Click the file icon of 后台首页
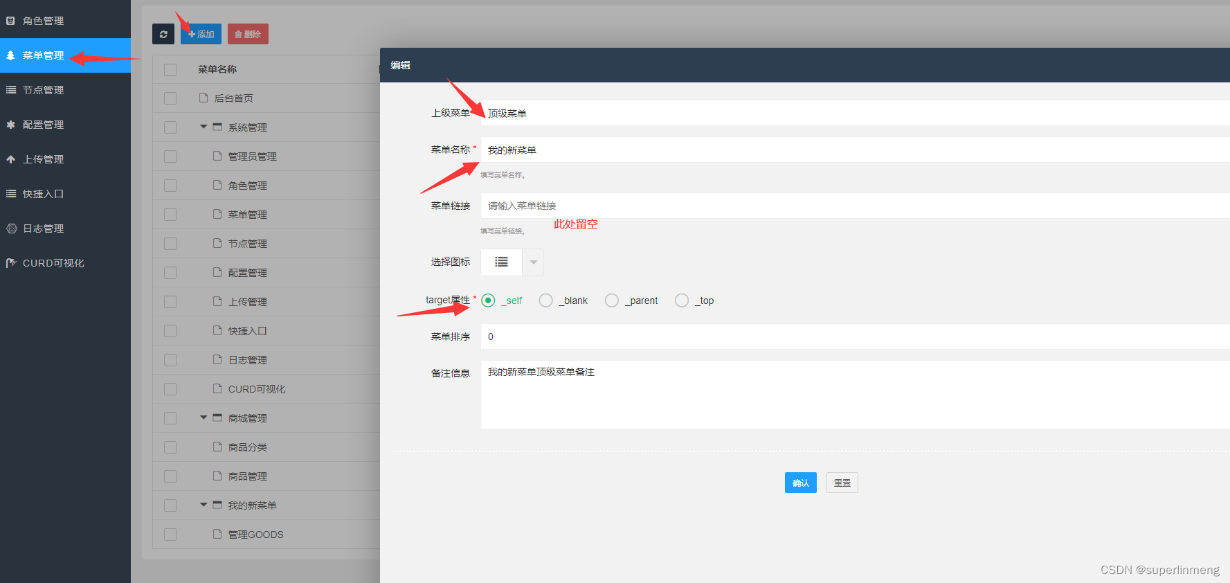 (x=204, y=98)
